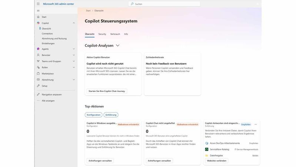Open Übersicht under Copilot in sidebar
Image resolution: width=296 pixels, height=167 pixels.
[46, 29]
